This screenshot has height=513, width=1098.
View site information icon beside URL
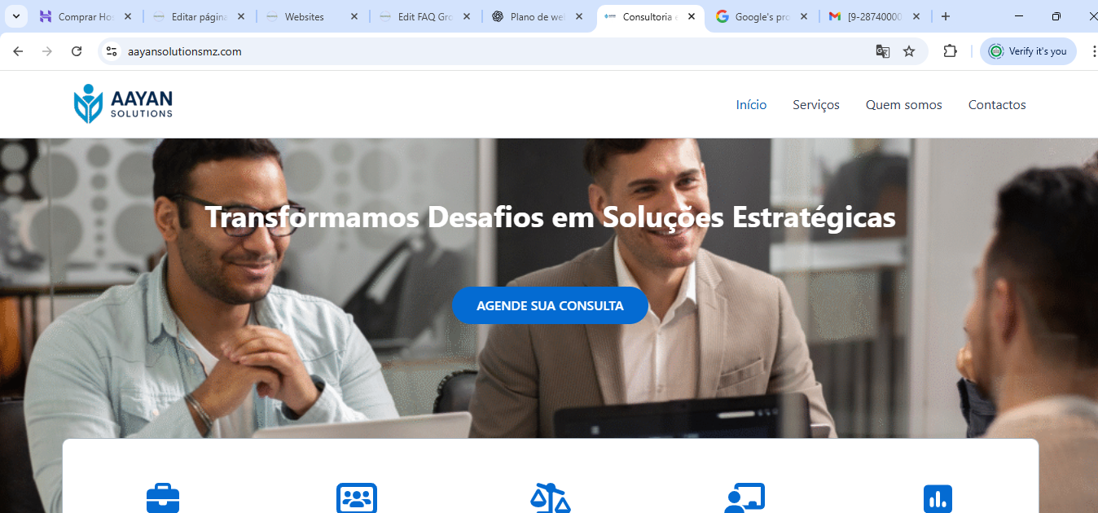[112, 51]
